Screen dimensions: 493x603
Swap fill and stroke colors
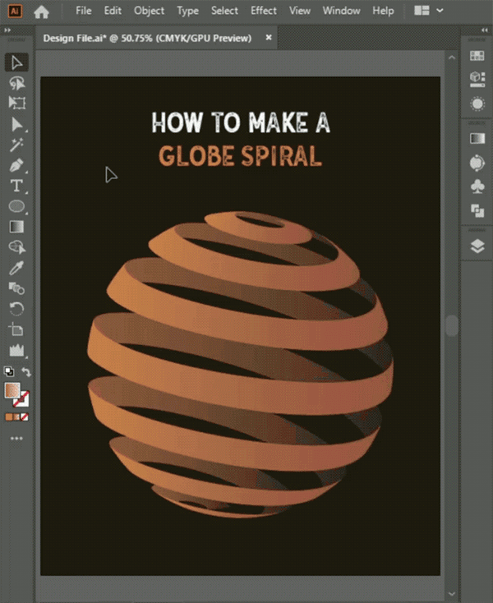[26, 371]
